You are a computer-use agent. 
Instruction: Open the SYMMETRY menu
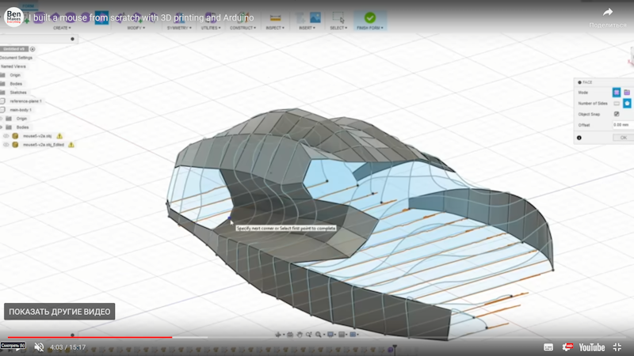181,28
